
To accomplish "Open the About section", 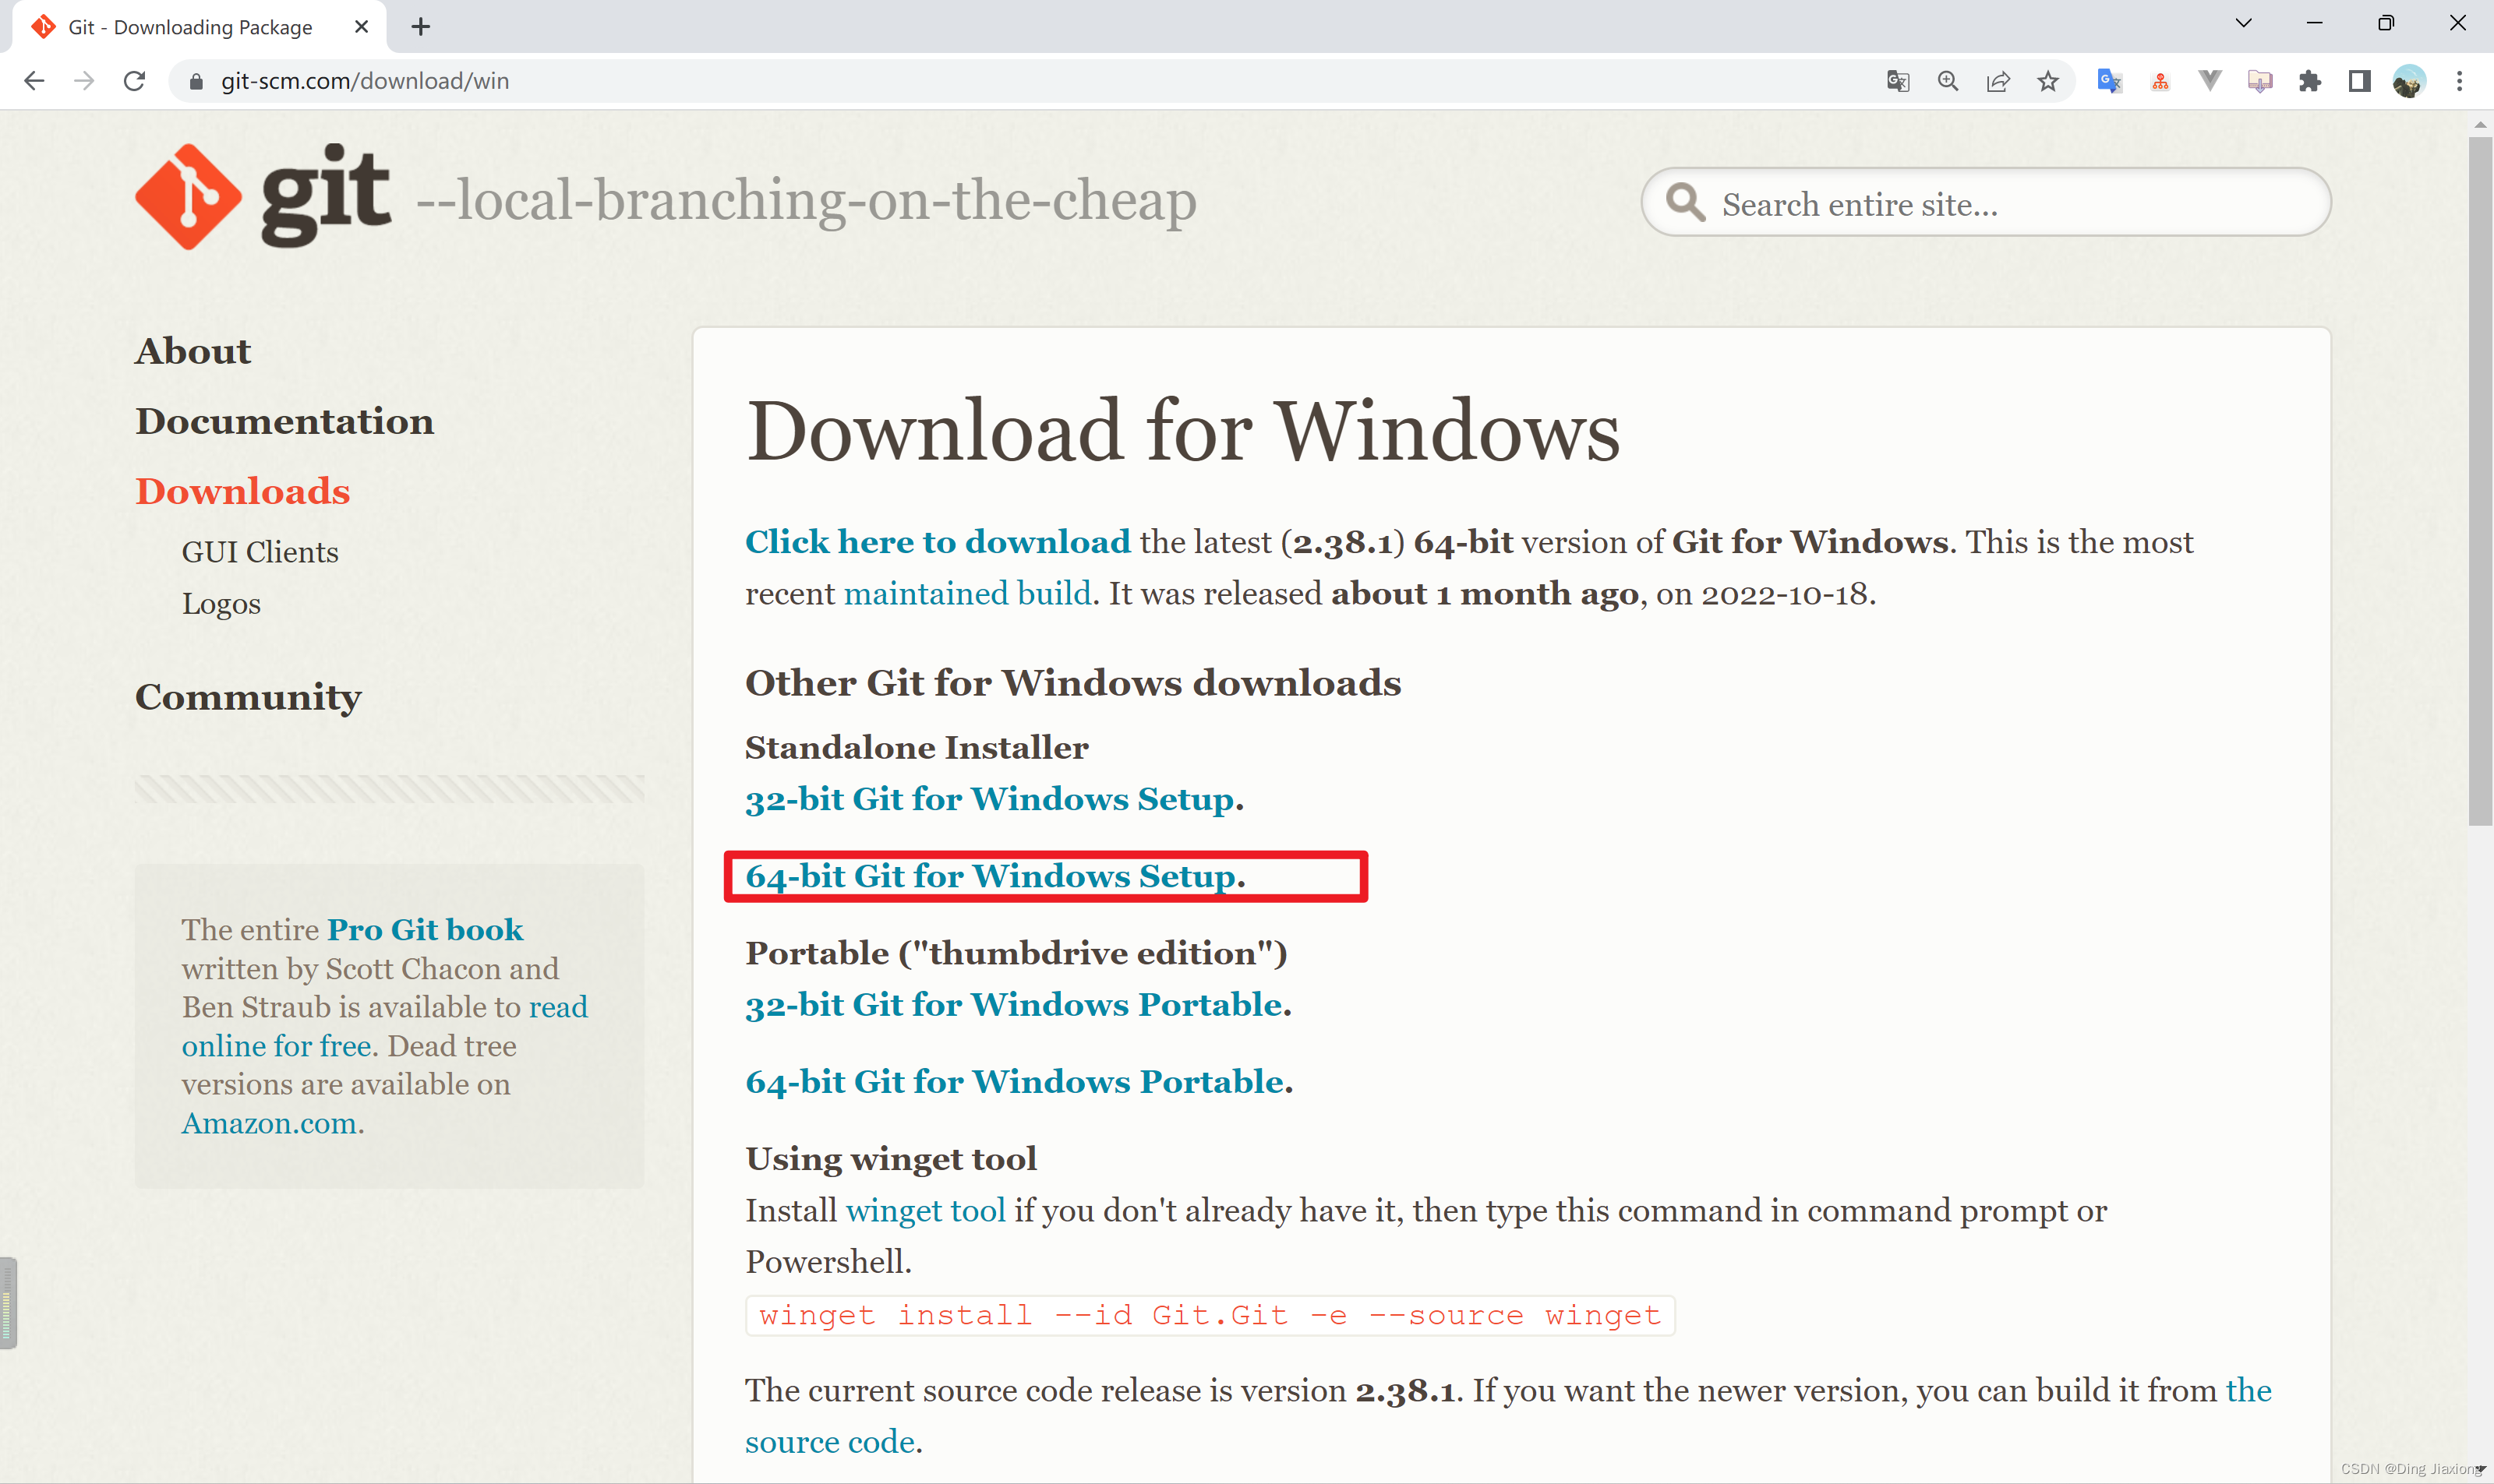I will point(193,351).
